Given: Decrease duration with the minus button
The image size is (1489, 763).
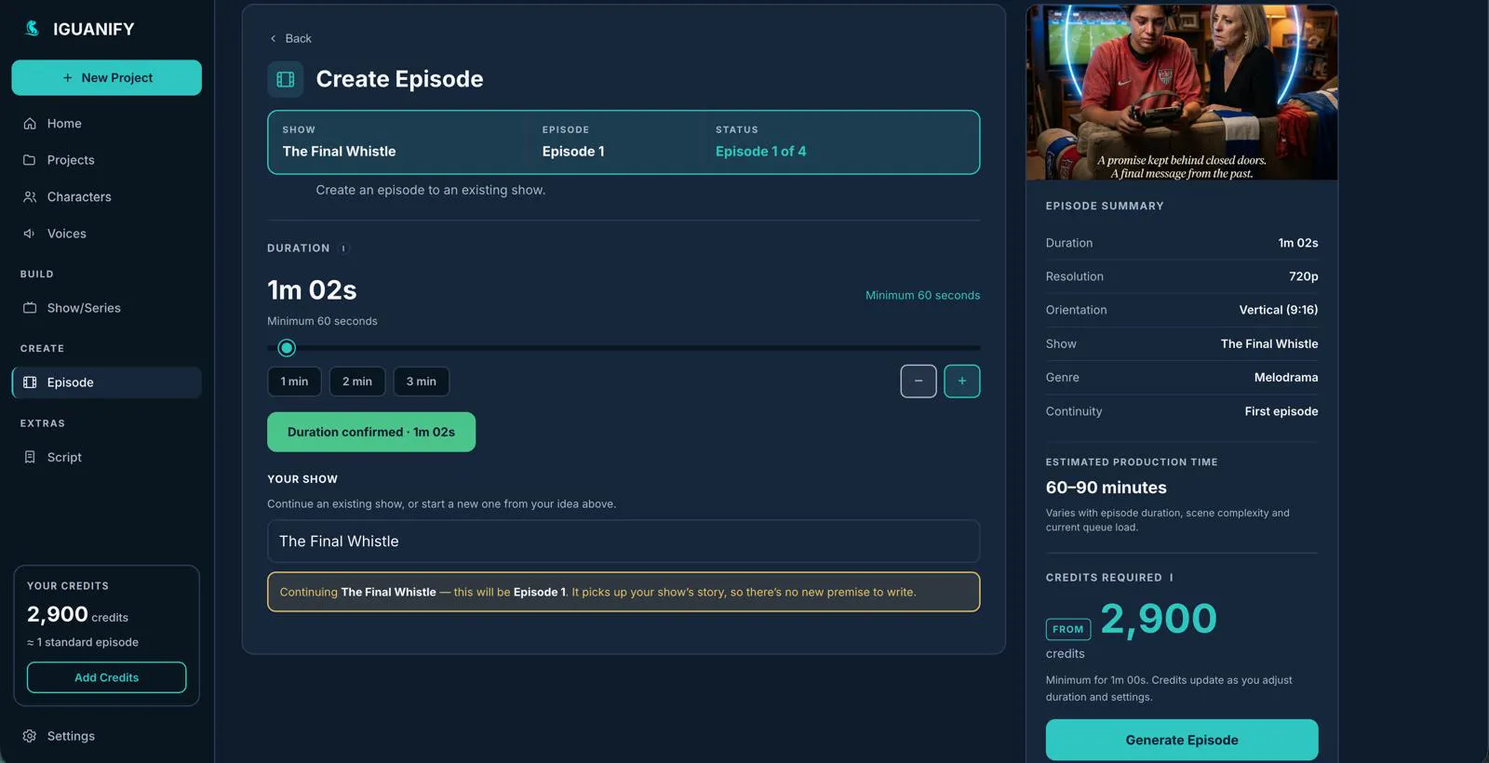Looking at the screenshot, I should click(919, 381).
